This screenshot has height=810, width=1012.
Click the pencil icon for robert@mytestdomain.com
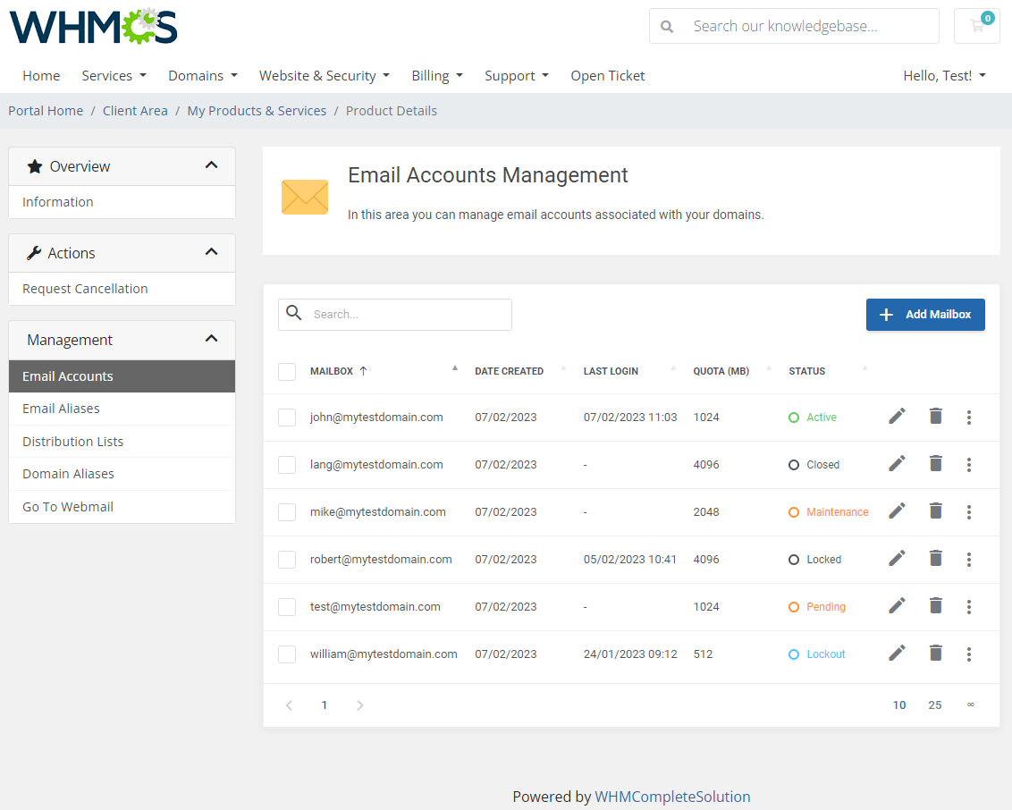[x=897, y=559]
